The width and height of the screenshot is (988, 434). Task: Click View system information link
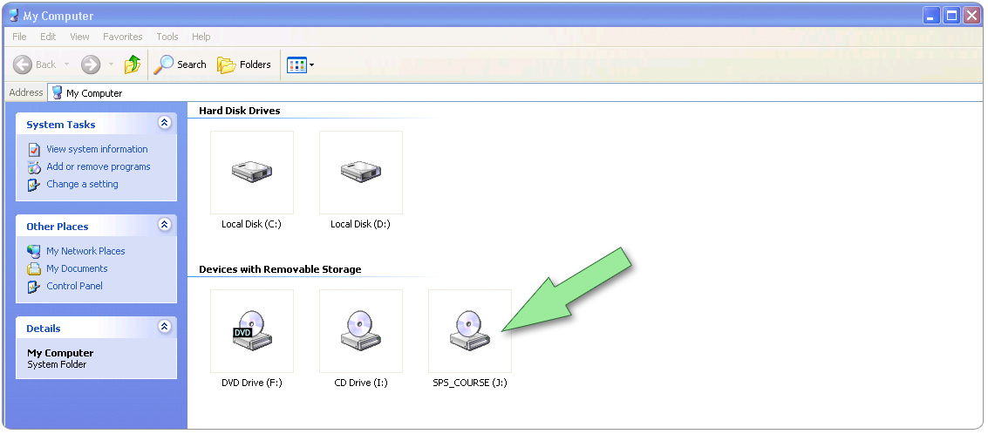(97, 149)
